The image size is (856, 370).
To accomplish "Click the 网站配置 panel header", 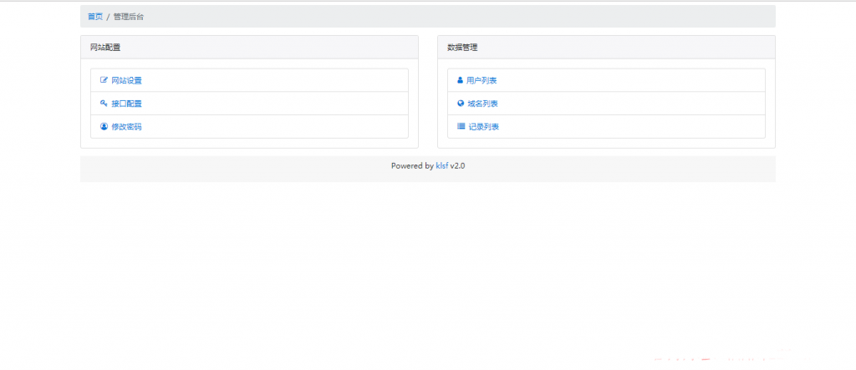I will pyautogui.click(x=105, y=48).
